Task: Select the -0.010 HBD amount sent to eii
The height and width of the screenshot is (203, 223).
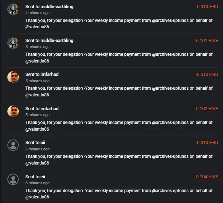Action: coord(207,143)
